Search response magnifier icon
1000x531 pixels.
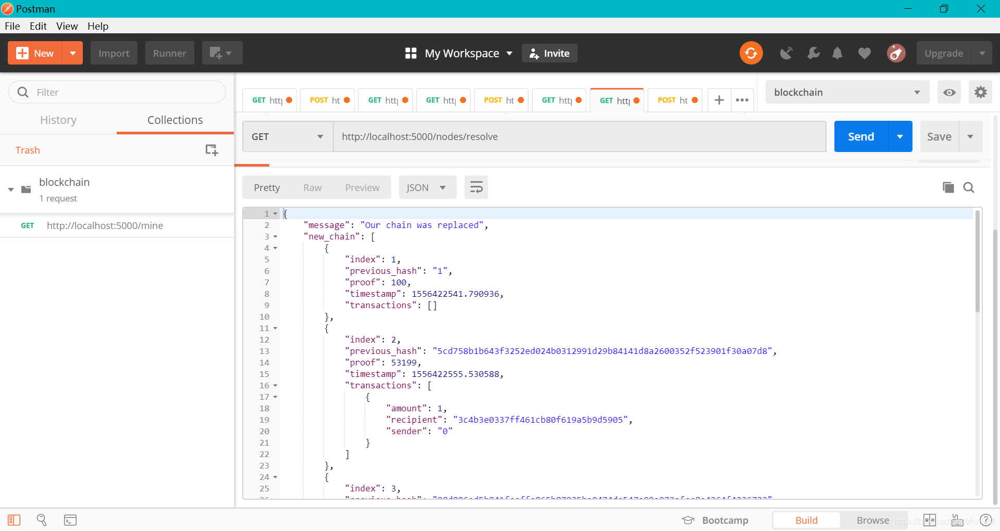[969, 187]
